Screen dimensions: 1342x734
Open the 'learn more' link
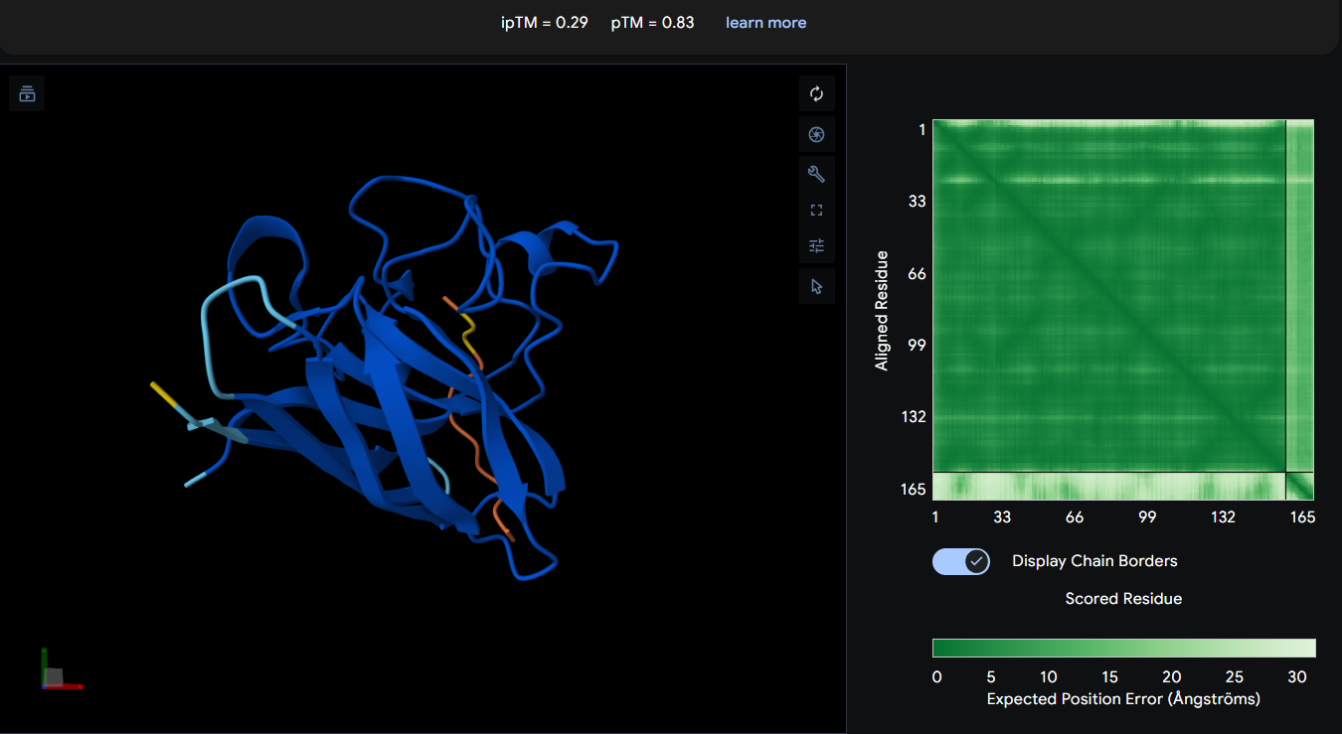[765, 23]
